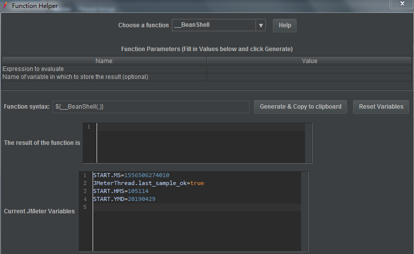Click the 'Choose a function' label
Image resolution: width=414 pixels, height=254 pixels.
[144, 25]
